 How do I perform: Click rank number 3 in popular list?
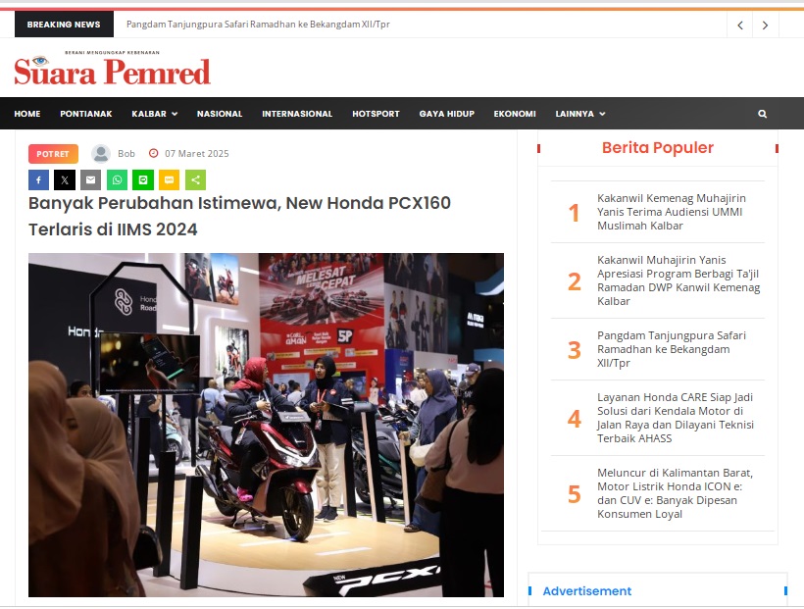coord(574,350)
